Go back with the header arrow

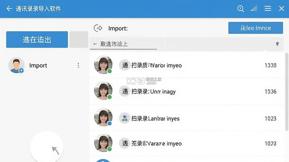coord(9,9)
